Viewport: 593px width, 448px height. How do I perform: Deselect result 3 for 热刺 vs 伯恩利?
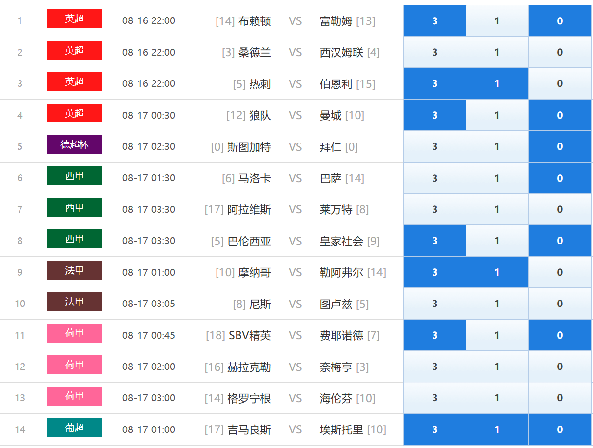point(435,84)
